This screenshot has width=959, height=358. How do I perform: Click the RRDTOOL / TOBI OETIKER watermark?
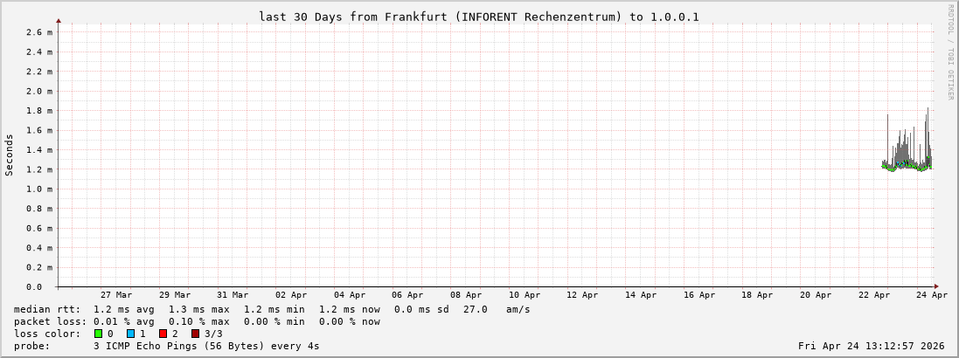(950, 52)
